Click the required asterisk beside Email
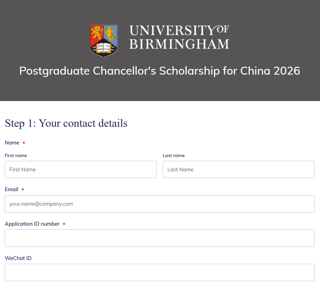Viewport: 320px width, 286px height. (x=23, y=189)
